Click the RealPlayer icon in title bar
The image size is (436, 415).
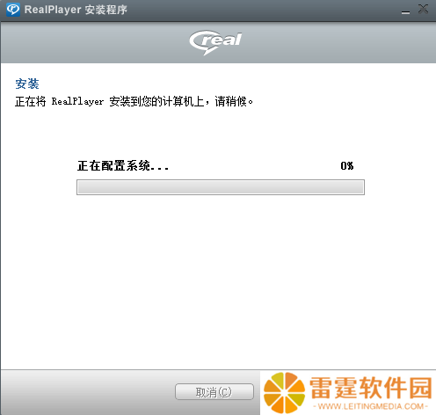click(x=13, y=10)
